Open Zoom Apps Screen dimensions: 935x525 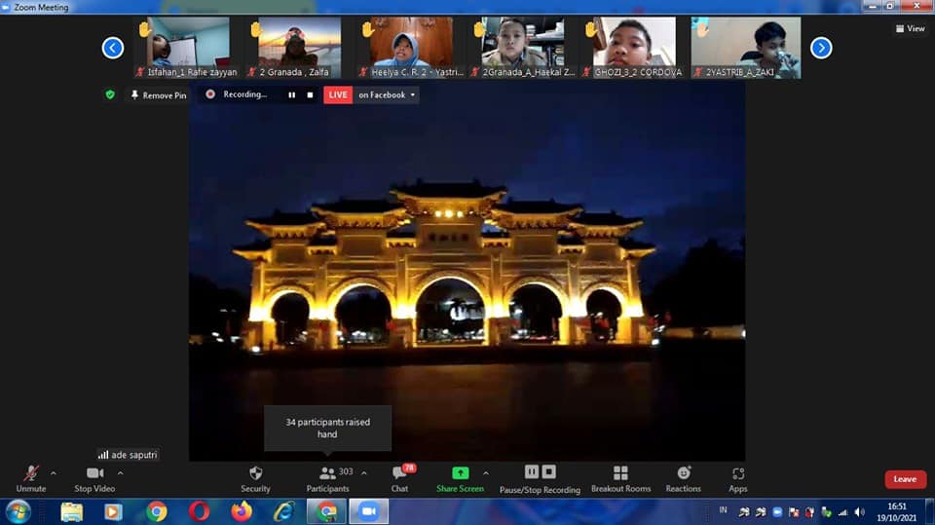(x=737, y=479)
